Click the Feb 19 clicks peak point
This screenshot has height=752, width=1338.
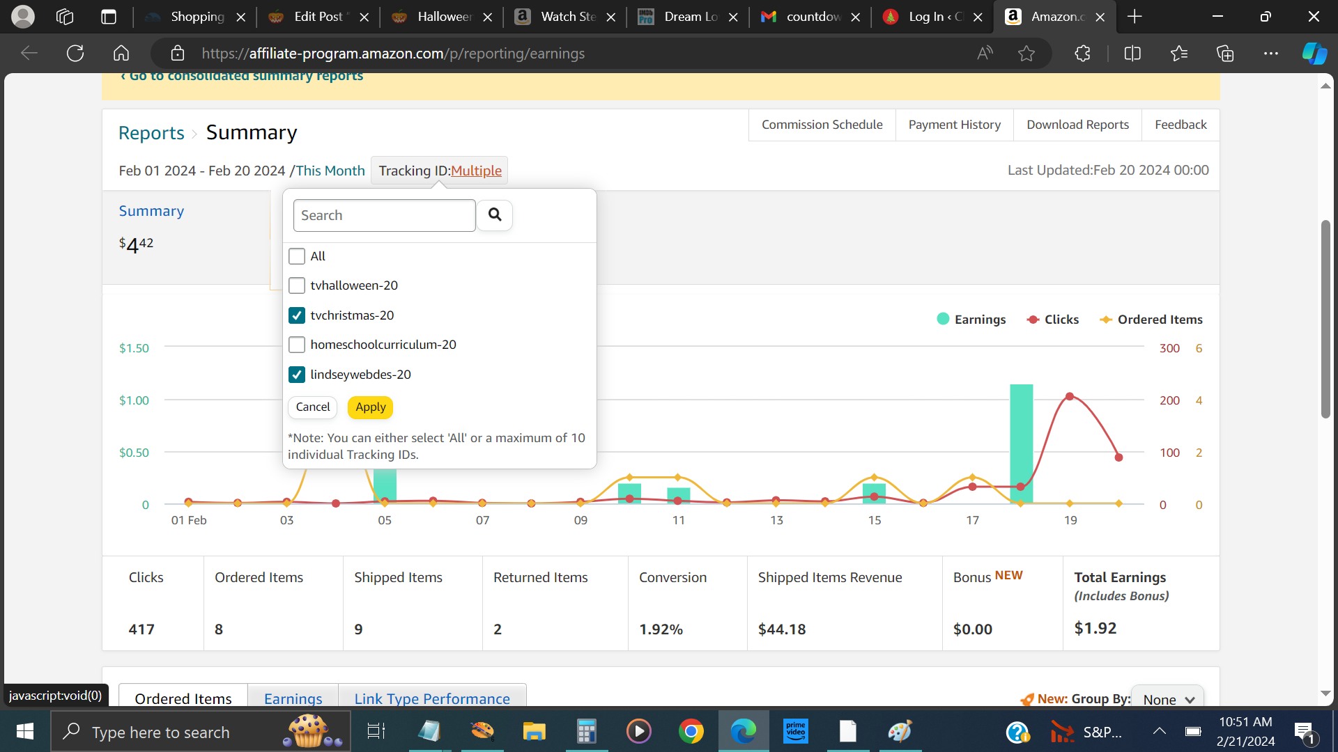click(x=1070, y=396)
